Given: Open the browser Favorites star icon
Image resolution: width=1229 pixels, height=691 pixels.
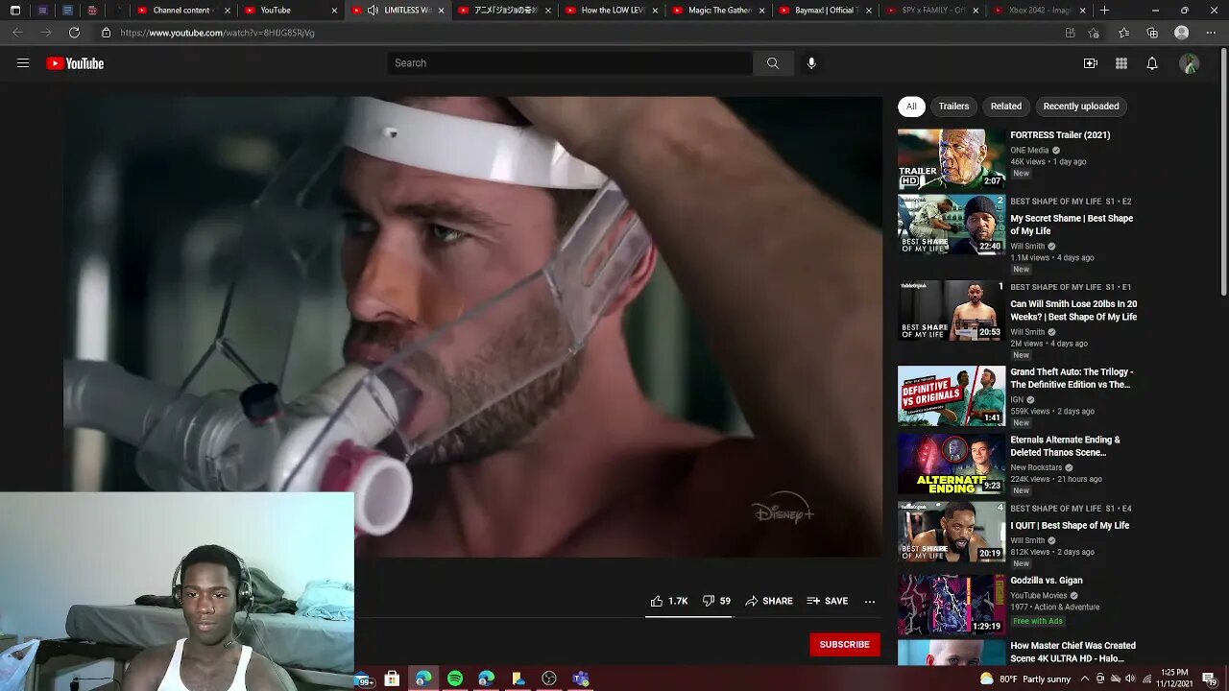Looking at the screenshot, I should click(x=1123, y=33).
